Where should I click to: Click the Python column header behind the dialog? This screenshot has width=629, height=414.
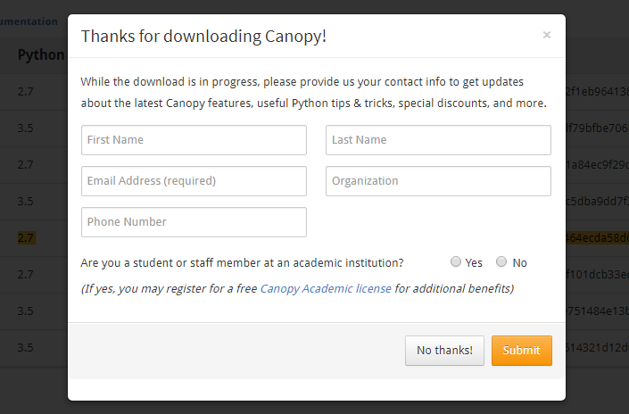pyautogui.click(x=41, y=54)
